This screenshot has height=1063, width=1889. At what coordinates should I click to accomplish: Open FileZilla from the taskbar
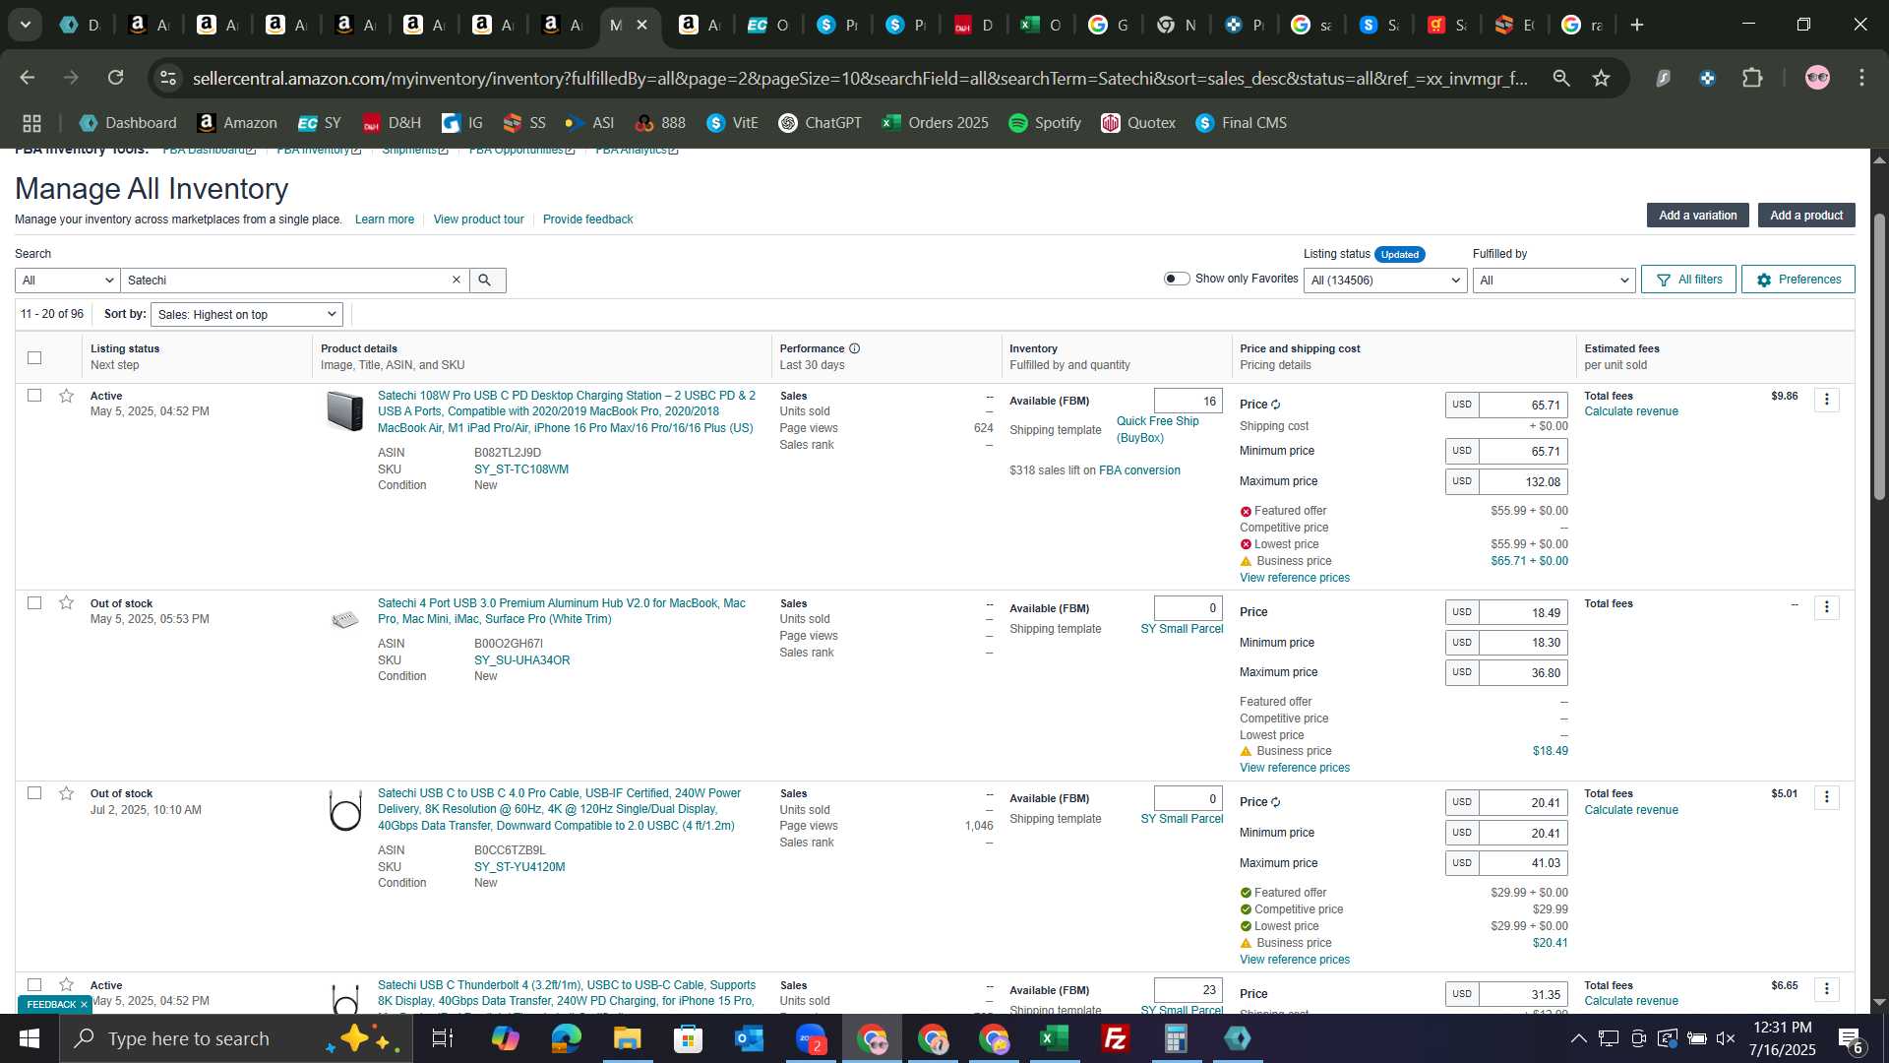click(1116, 1038)
